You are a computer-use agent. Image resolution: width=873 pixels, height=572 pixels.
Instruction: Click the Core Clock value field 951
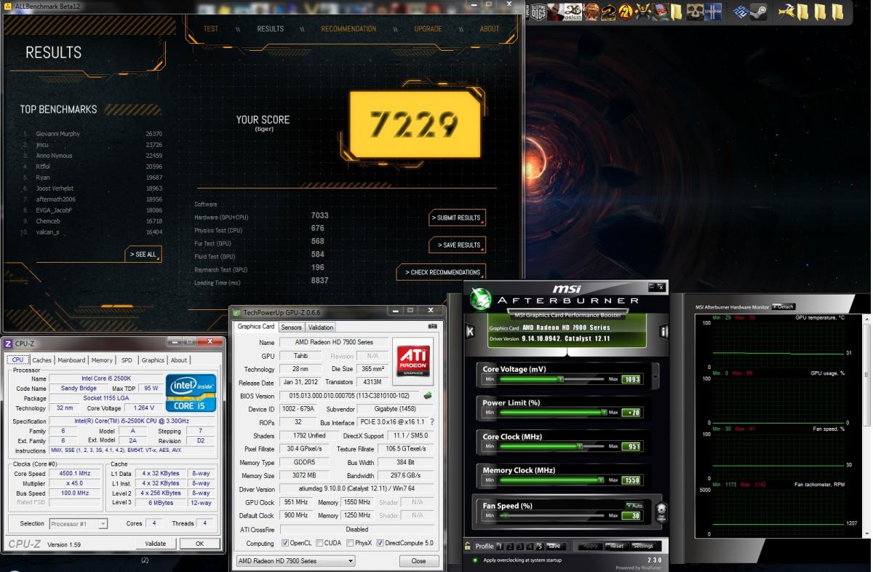631,446
